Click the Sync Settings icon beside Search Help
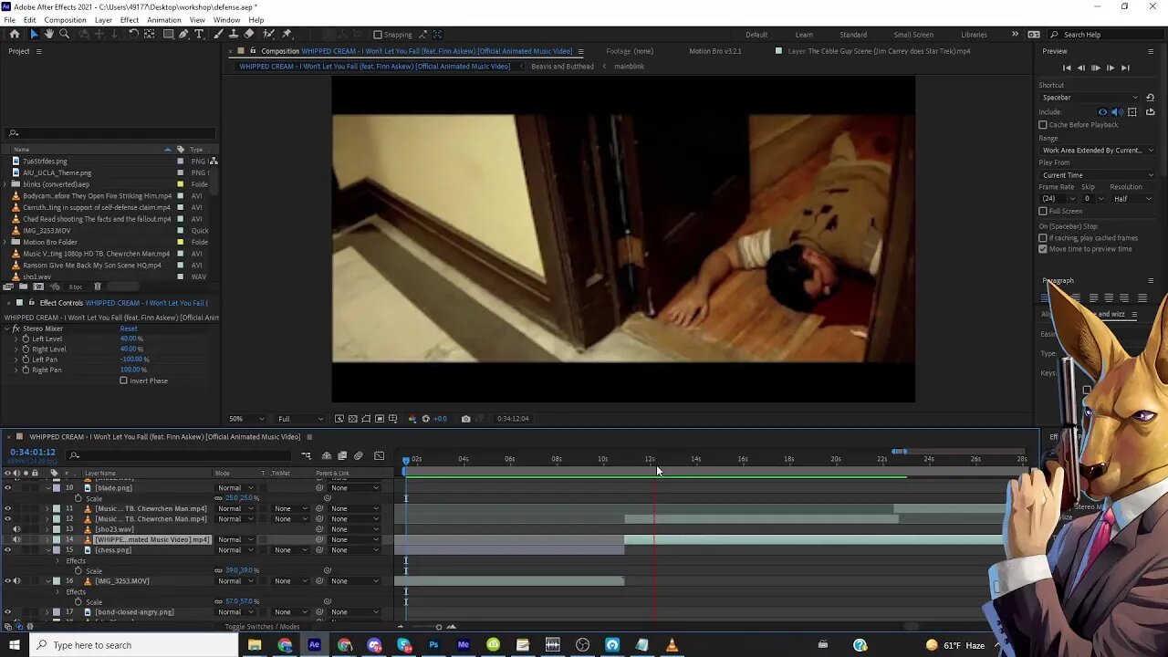 click(x=1034, y=34)
